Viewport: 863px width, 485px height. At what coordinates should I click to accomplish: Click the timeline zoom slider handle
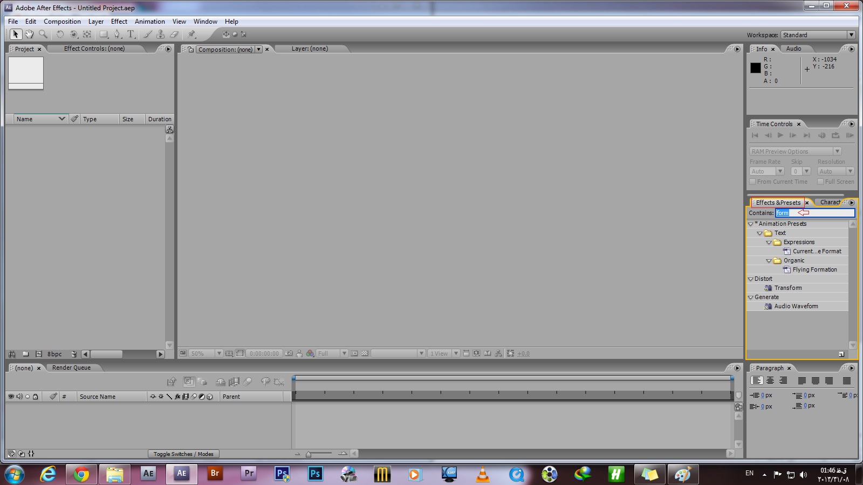(x=309, y=454)
